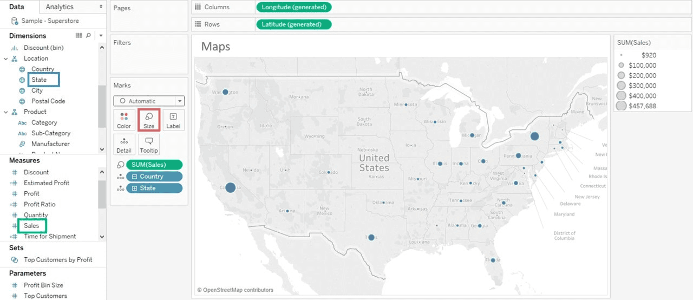The image size is (693, 300).
Task: Click the Sample - Superstore data source icon
Action: [x=15, y=21]
